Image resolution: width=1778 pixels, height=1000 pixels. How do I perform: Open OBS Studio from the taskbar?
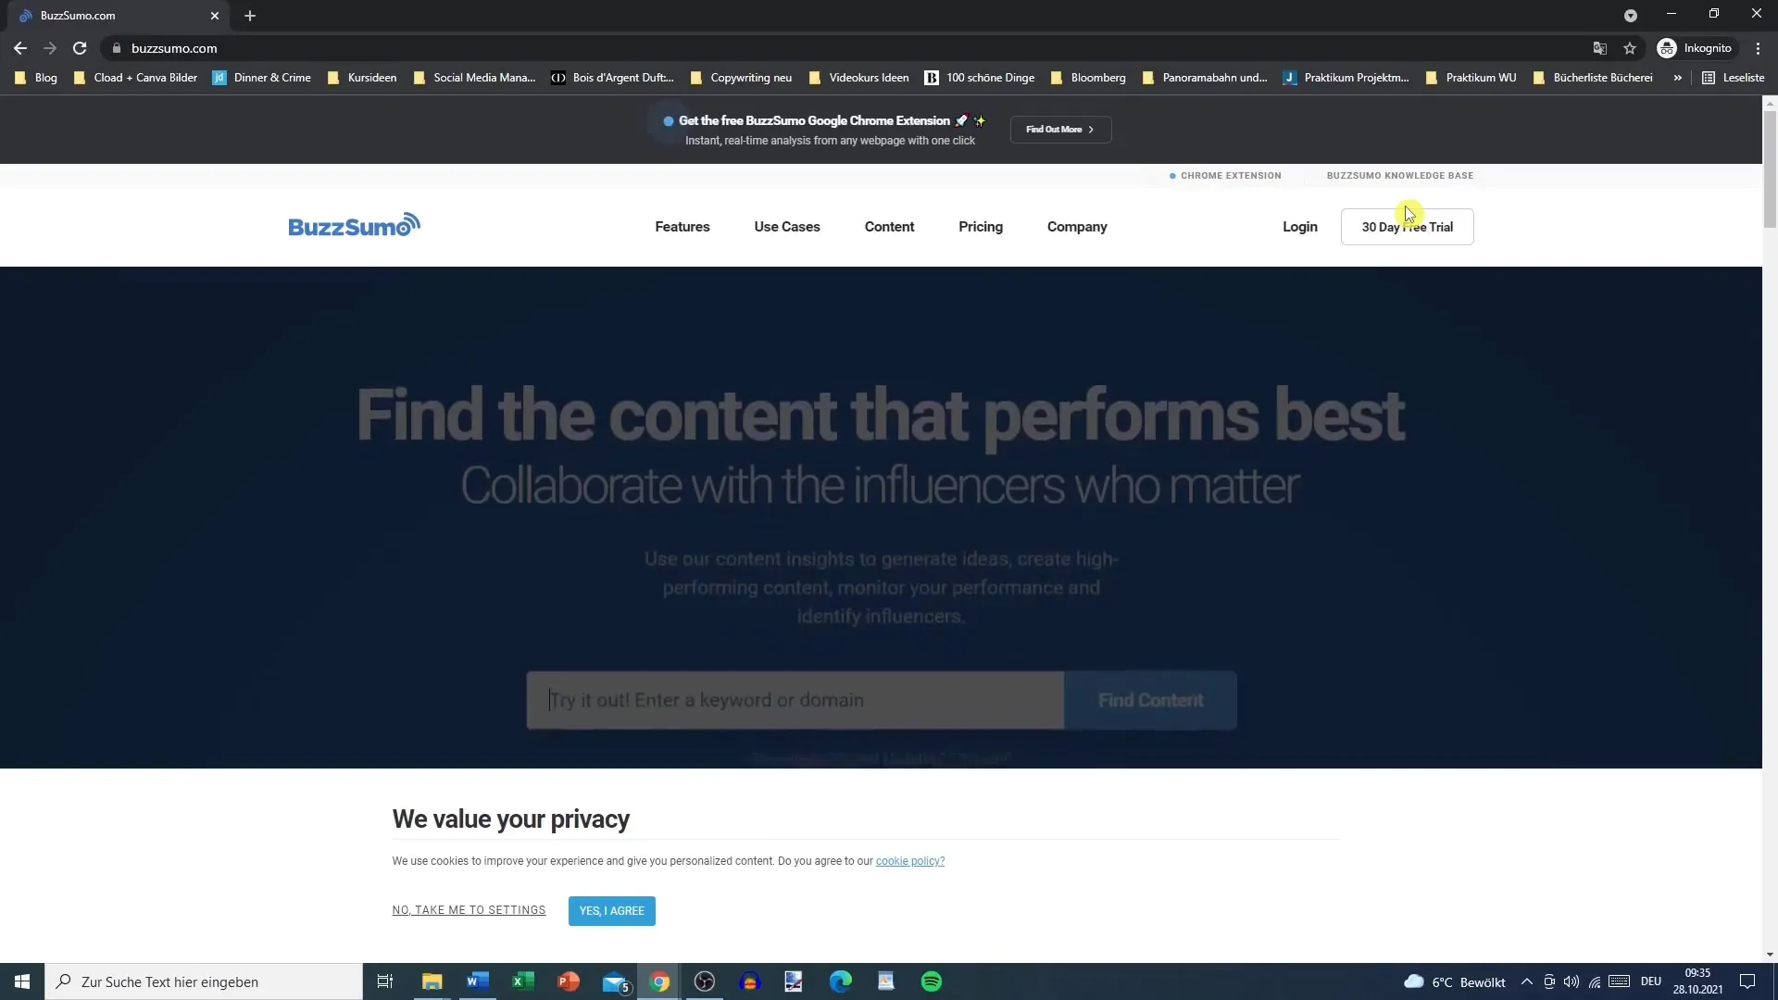pos(705,981)
